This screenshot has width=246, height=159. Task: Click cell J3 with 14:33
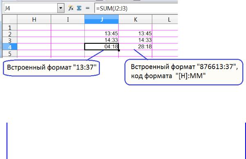pos(102,40)
